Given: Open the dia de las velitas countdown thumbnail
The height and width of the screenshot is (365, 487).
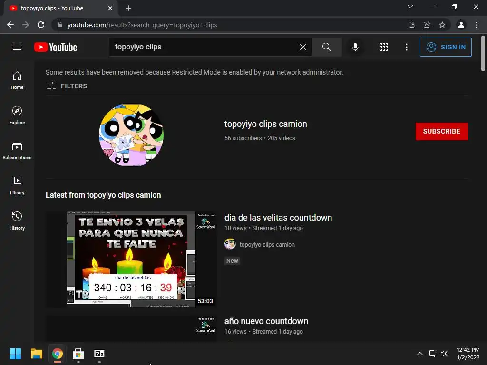Looking at the screenshot, I should [131, 259].
